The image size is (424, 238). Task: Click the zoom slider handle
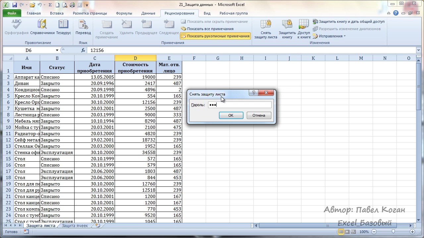pos(393,232)
